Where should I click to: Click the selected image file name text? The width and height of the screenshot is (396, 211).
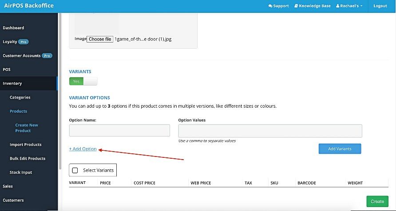pyautogui.click(x=143, y=39)
